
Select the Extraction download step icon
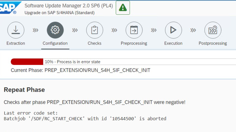click(x=16, y=30)
